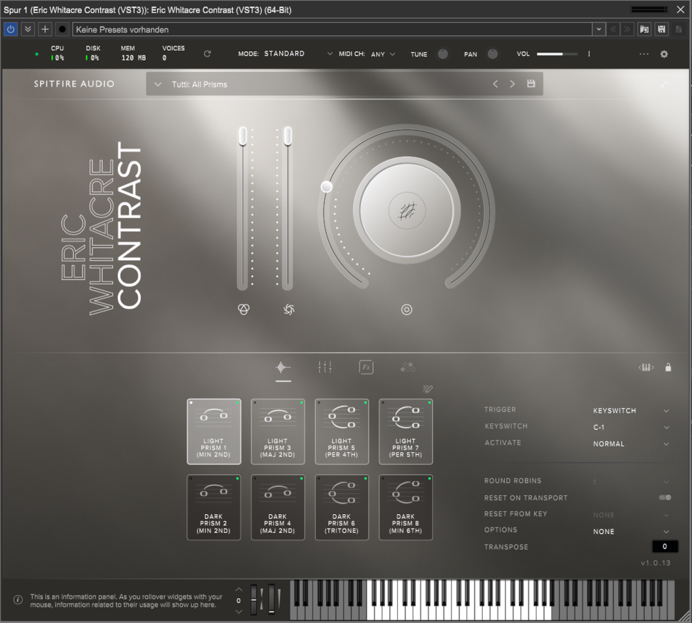Go to previous host preset arrows
692x623 pixels.
614,29
